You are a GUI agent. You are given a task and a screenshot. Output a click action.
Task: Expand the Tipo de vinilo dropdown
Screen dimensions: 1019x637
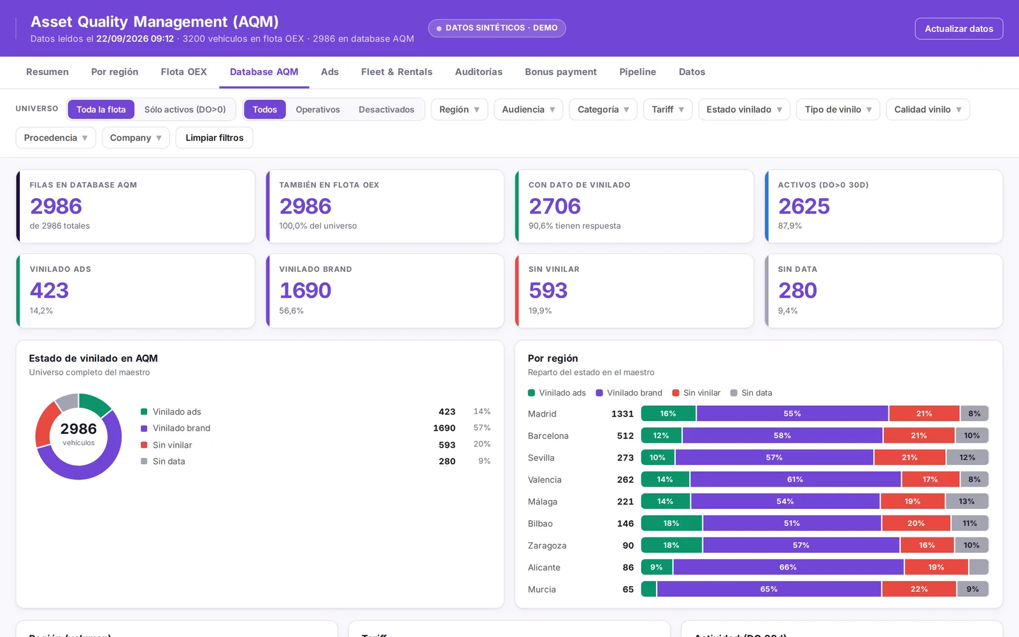tap(838, 110)
